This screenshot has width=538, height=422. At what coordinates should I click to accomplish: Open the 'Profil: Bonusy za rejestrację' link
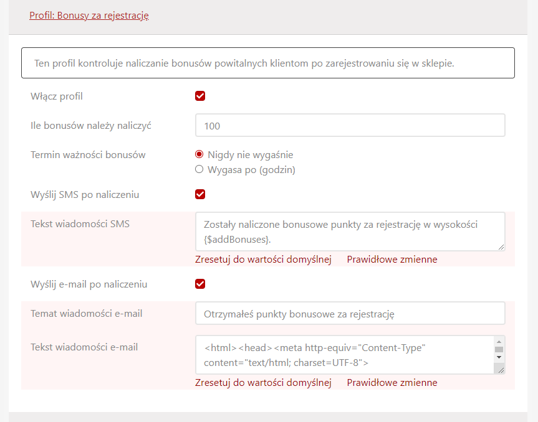[89, 16]
